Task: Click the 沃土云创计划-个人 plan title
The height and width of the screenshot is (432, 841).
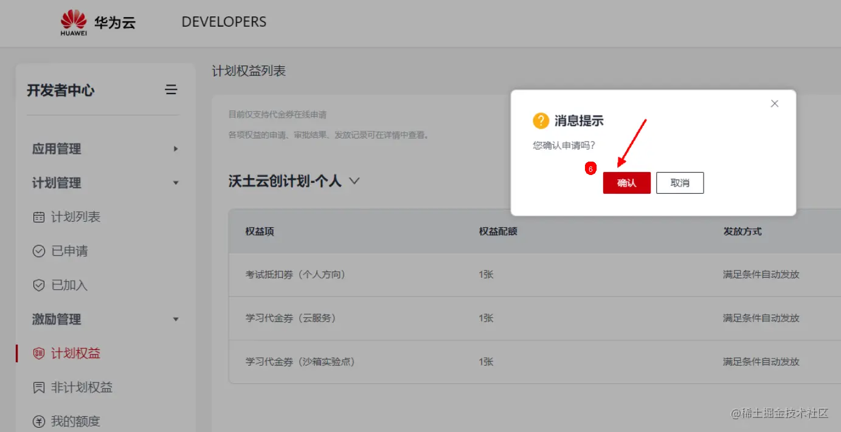Action: 285,181
